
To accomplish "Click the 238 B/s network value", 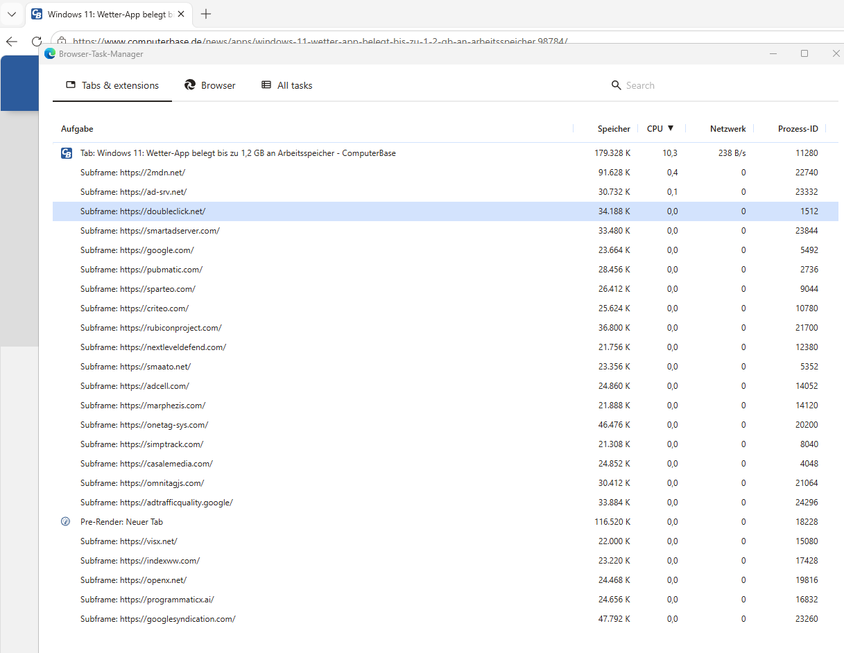I will (x=732, y=153).
